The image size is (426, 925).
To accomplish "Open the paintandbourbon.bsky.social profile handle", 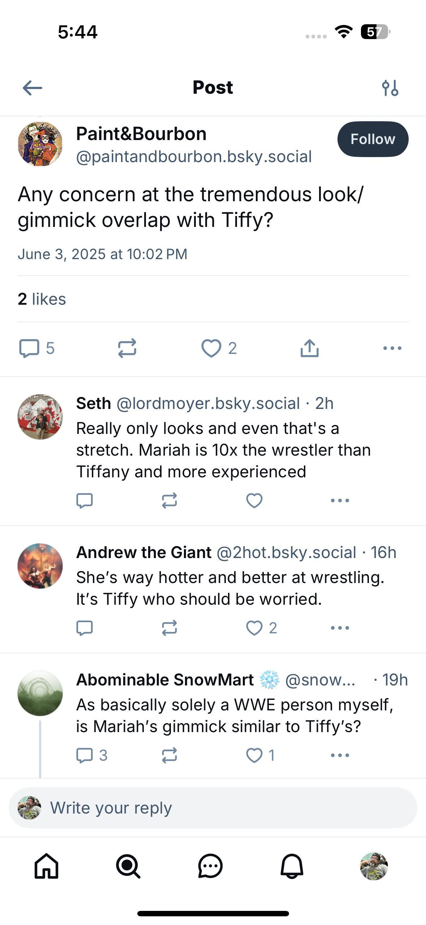I will 194,157.
